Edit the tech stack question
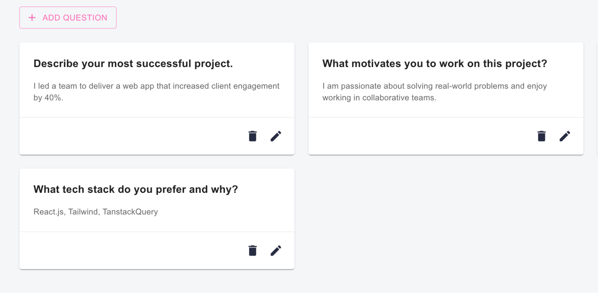598x299 pixels. tap(276, 250)
